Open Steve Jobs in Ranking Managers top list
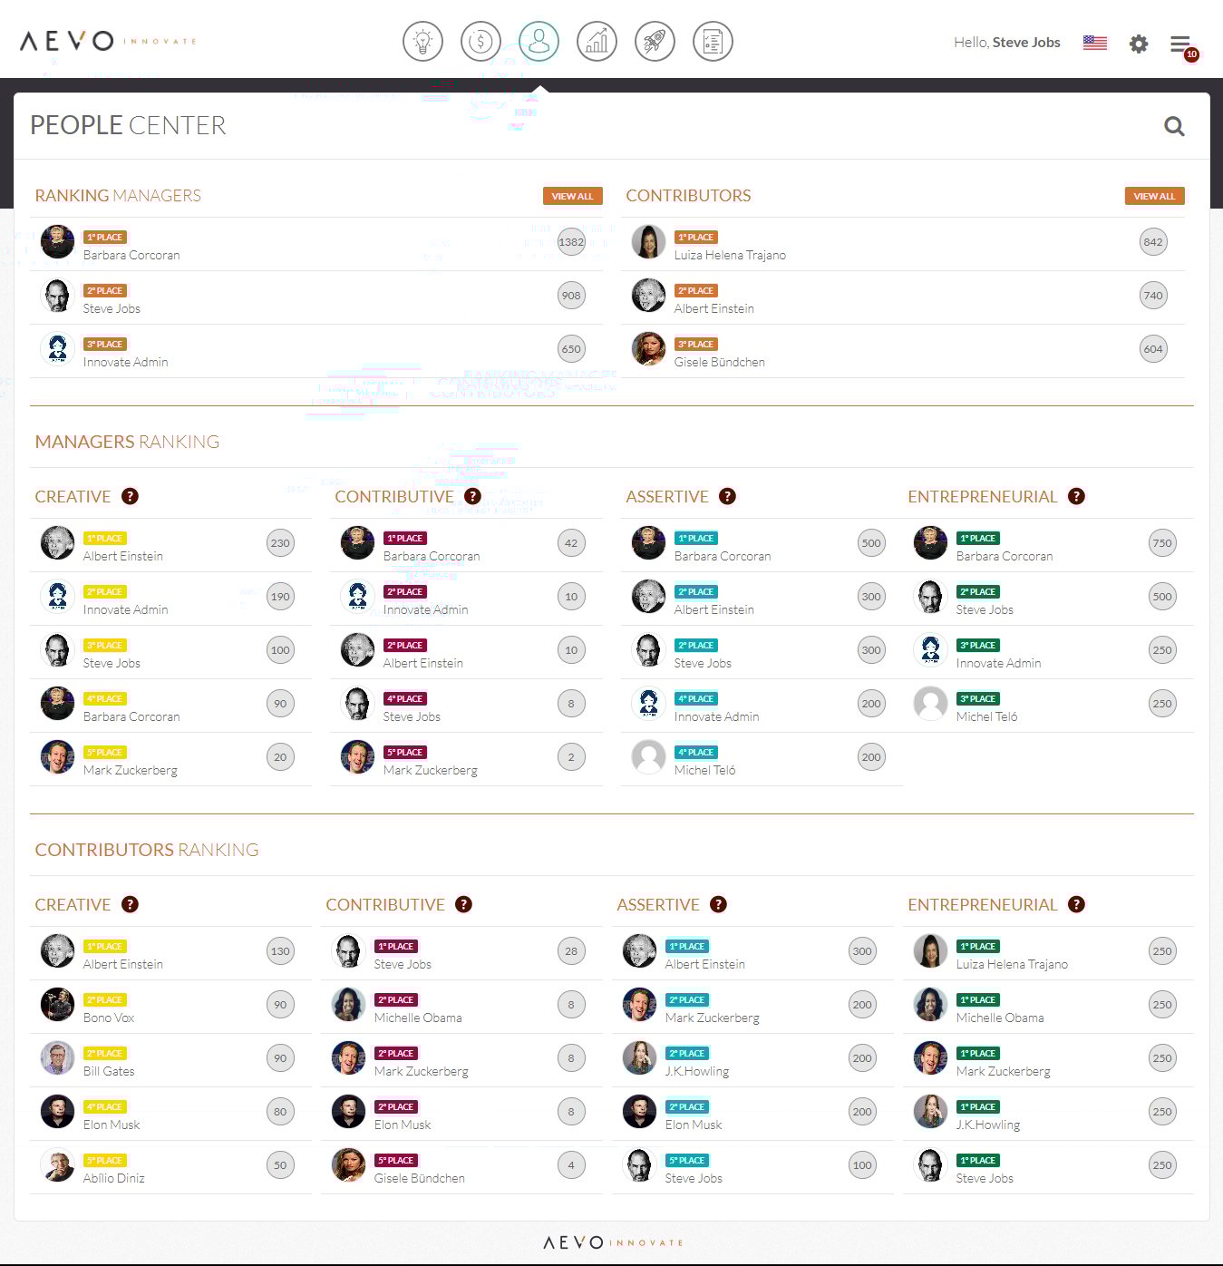The image size is (1223, 1266). click(112, 309)
